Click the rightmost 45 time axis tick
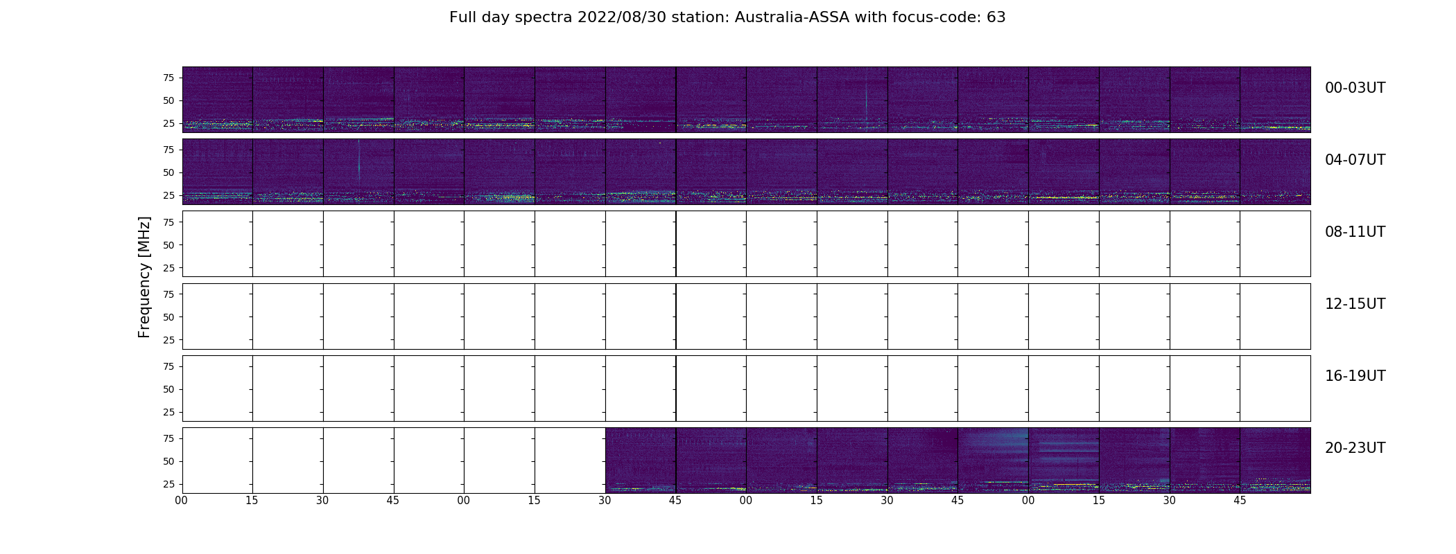The height and width of the screenshot is (554, 1456). 1240,501
